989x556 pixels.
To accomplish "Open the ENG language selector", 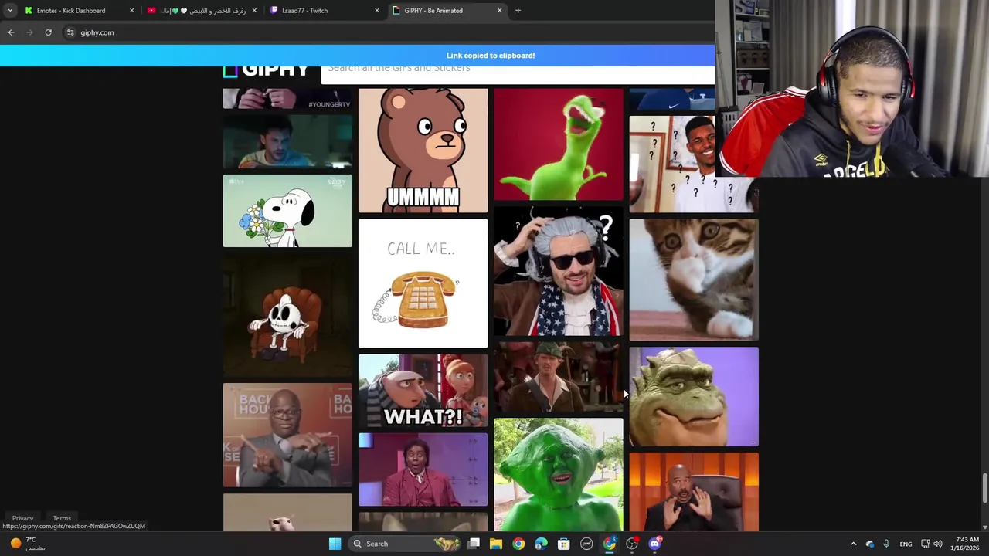I will click(x=906, y=544).
